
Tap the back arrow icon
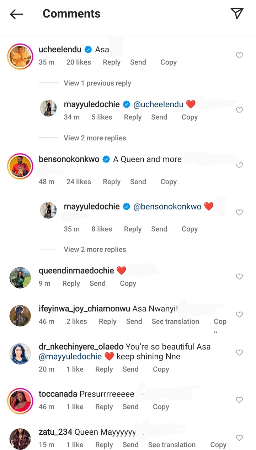coord(16,14)
